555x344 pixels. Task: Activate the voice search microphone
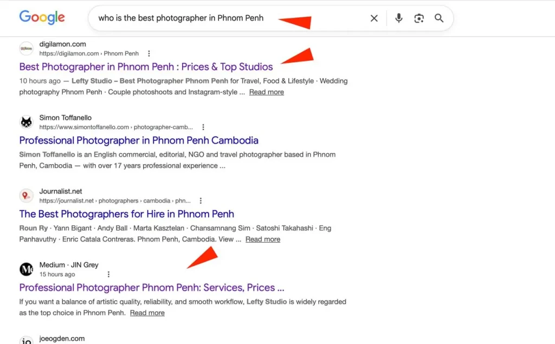pyautogui.click(x=398, y=18)
